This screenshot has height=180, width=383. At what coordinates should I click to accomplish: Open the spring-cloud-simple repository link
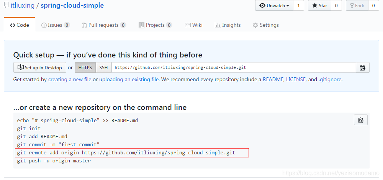[72, 5]
